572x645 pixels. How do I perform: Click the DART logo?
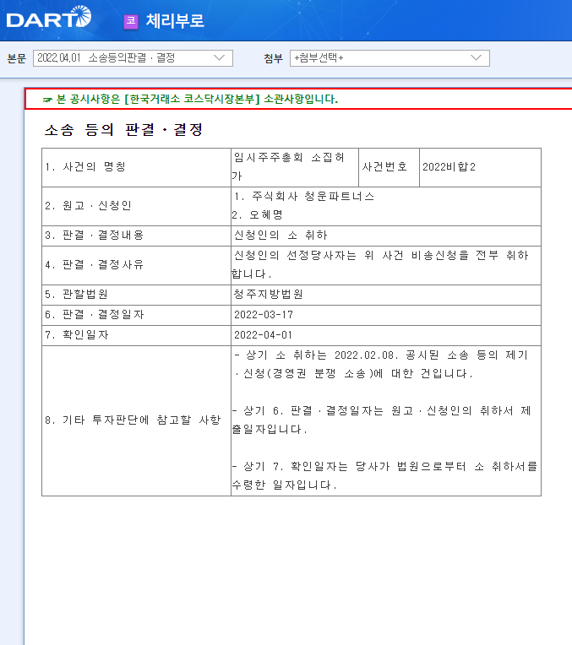49,17
